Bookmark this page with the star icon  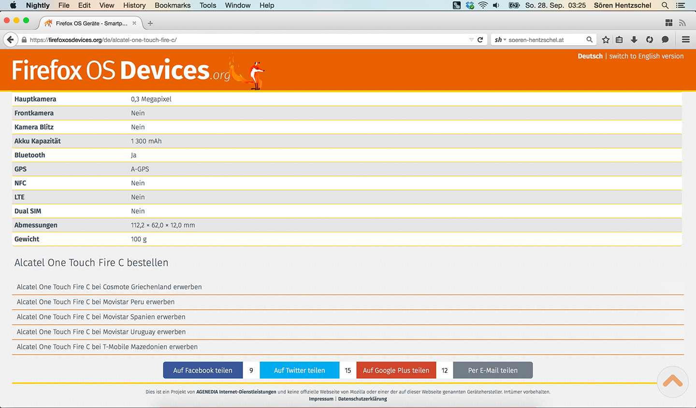(x=606, y=40)
